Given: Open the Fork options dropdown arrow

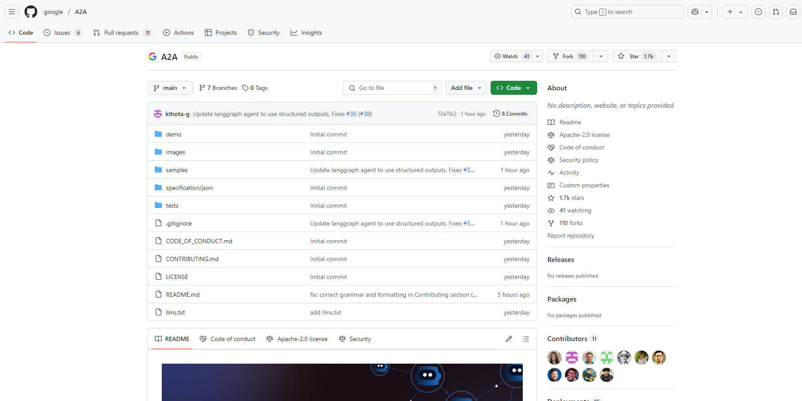Looking at the screenshot, I should pyautogui.click(x=601, y=56).
